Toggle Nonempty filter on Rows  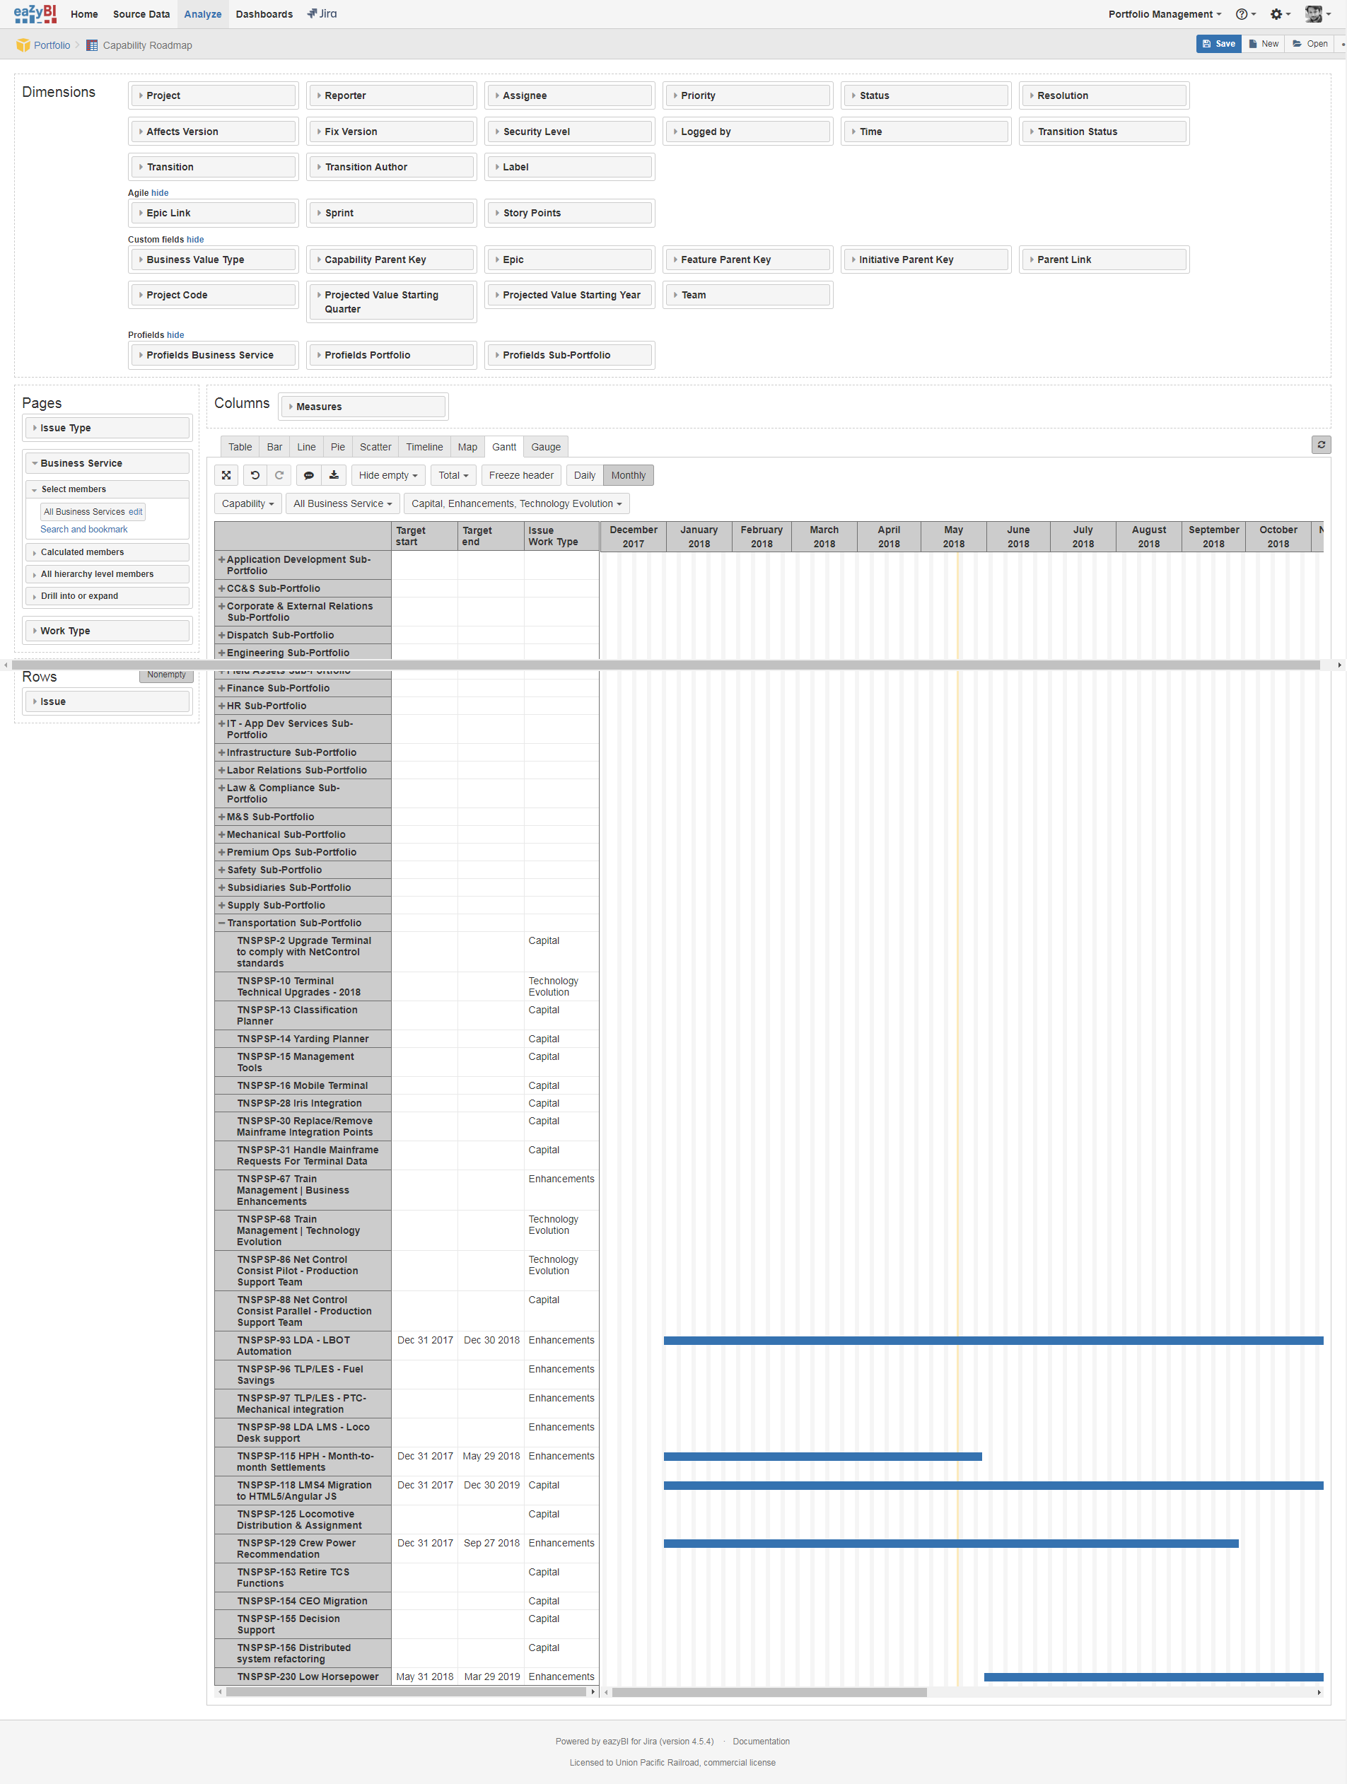[x=166, y=675]
